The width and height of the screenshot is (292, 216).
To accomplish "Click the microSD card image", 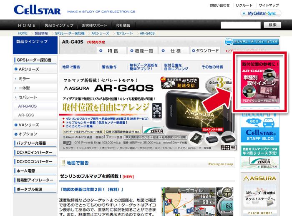I will [x=196, y=138].
